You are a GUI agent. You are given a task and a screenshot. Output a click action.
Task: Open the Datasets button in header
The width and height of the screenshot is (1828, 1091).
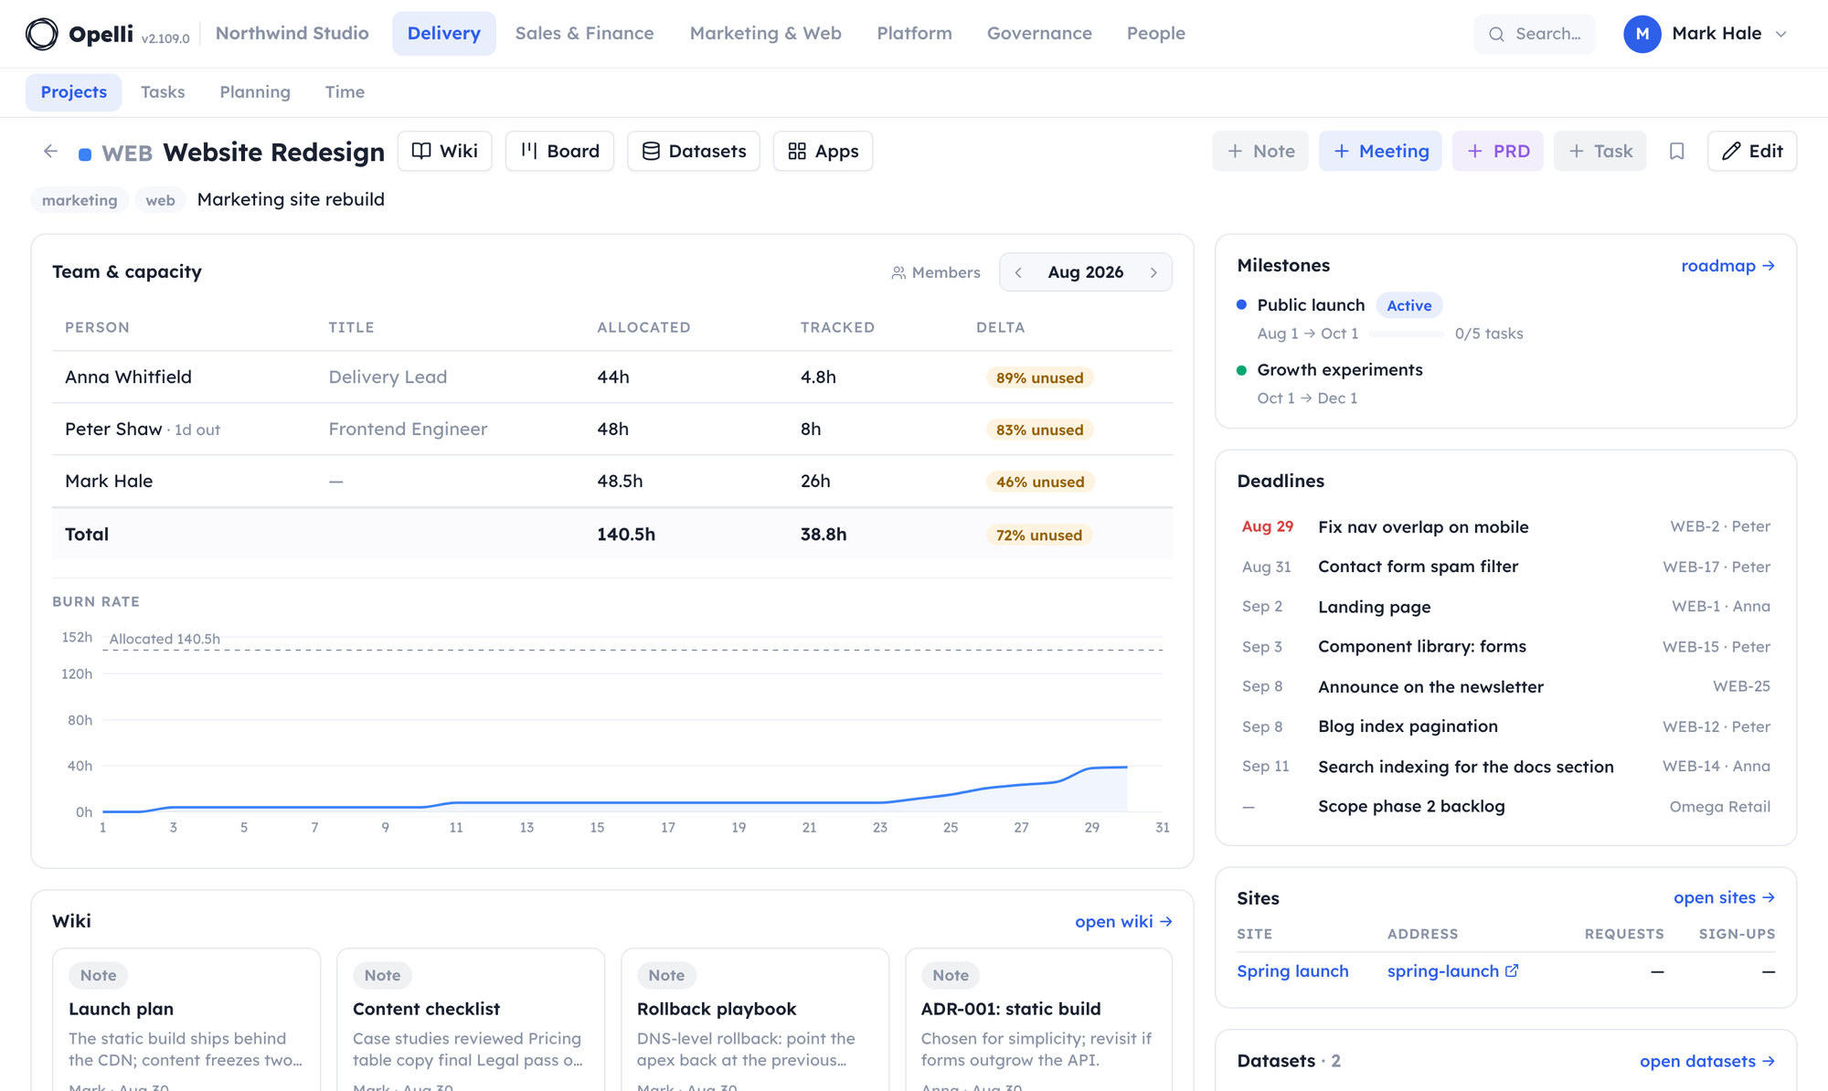tap(694, 151)
